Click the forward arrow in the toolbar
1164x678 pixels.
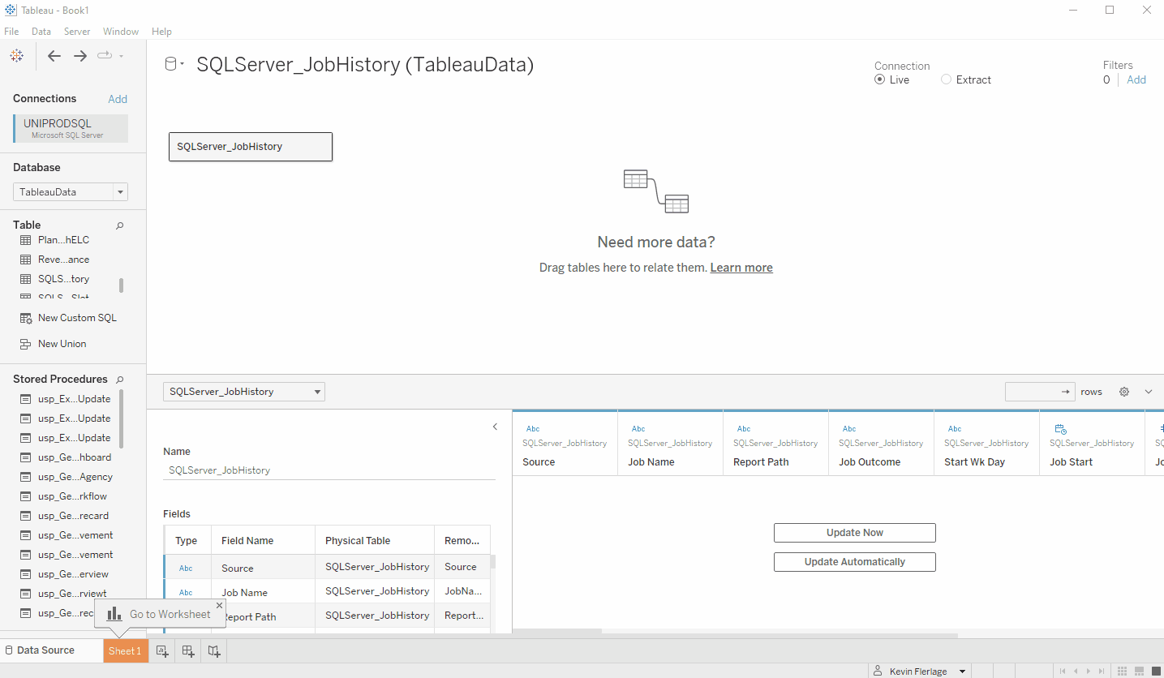tap(80, 56)
